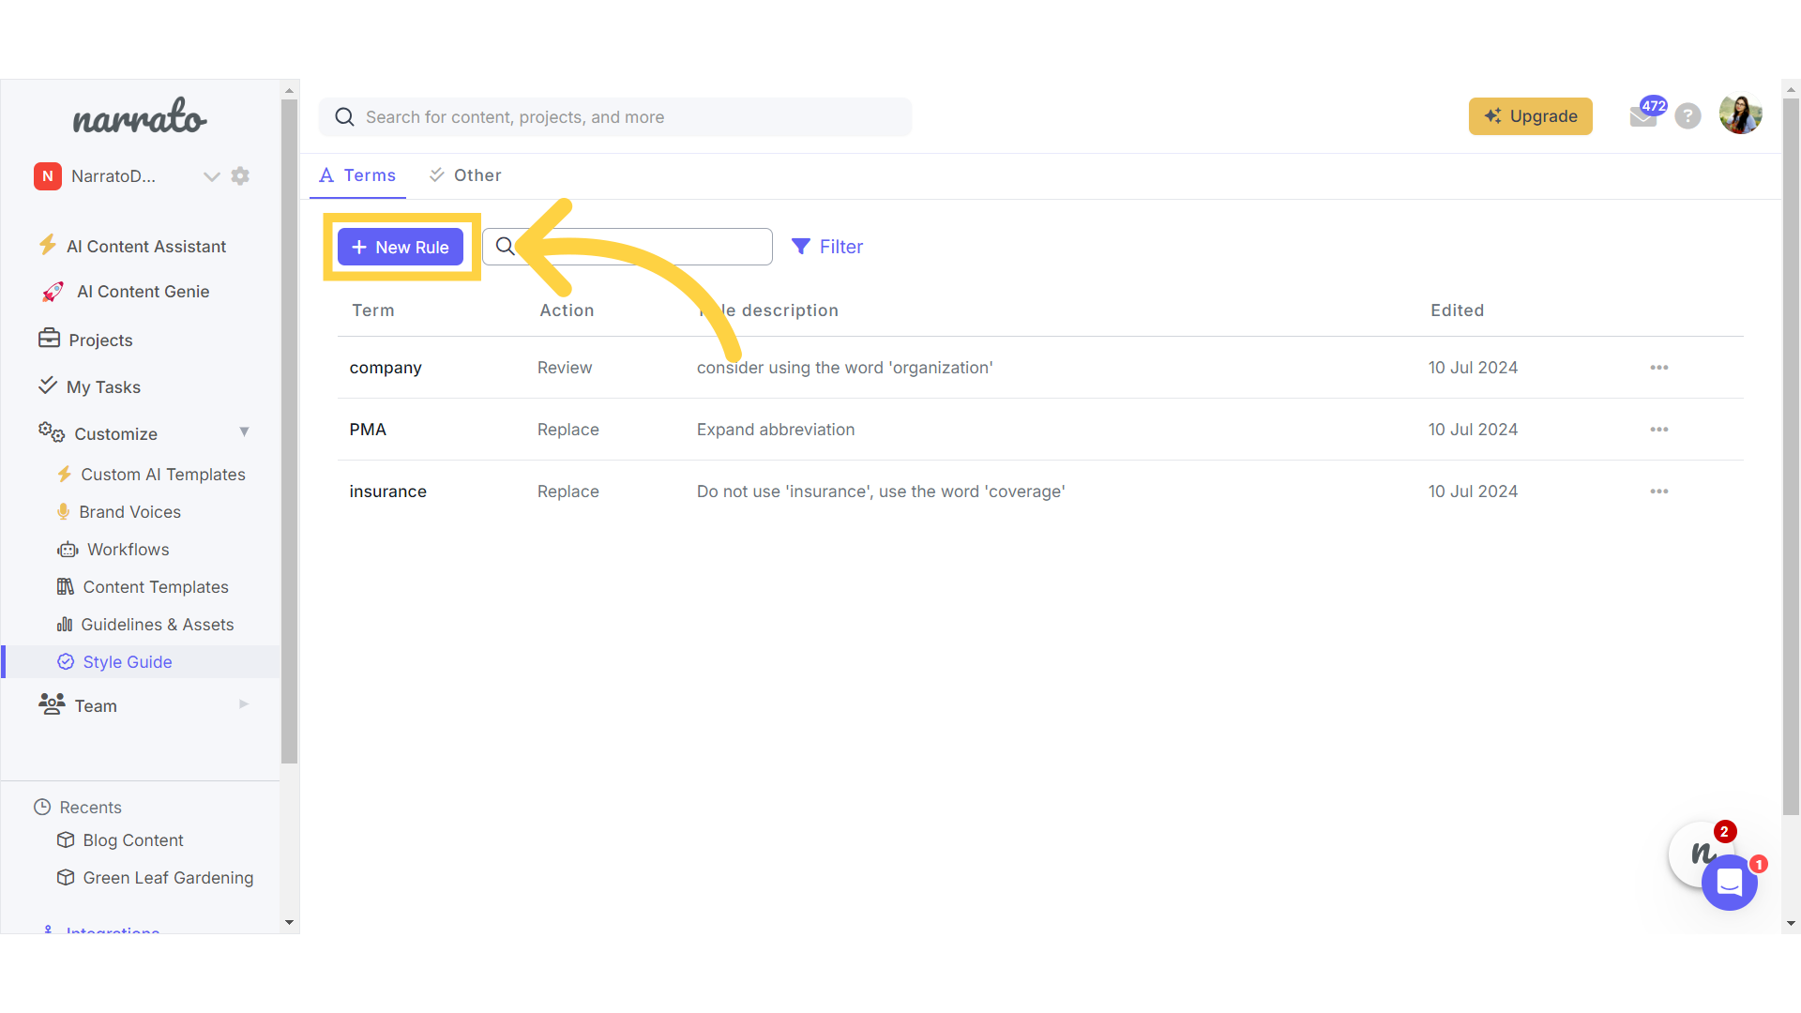Open the notifications mail icon

pos(1642,117)
